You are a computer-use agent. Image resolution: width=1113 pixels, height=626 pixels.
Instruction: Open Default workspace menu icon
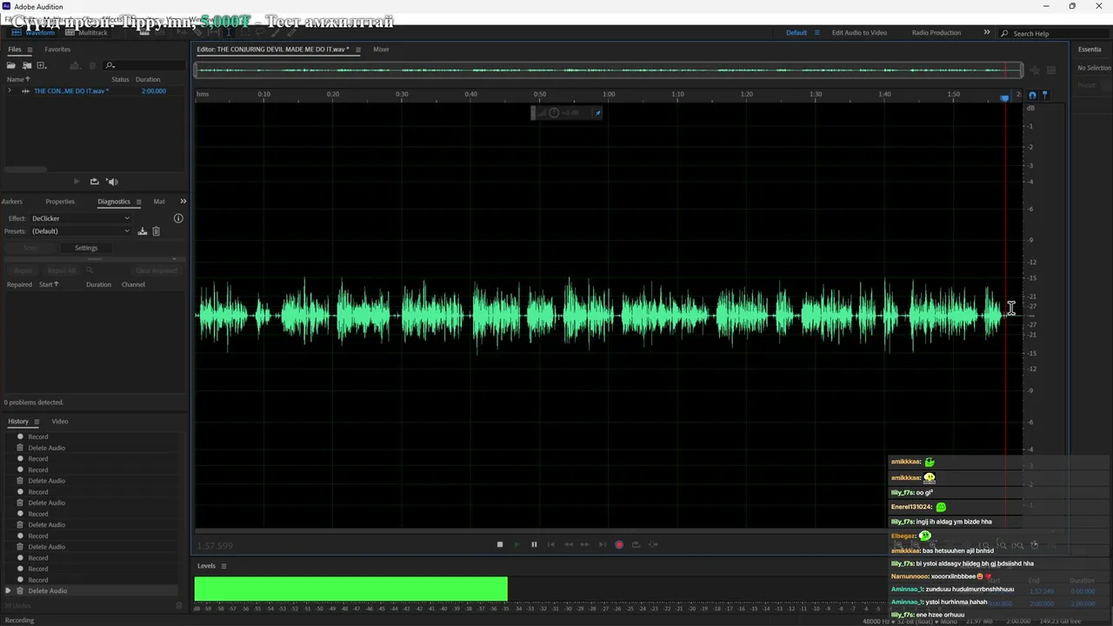(816, 33)
